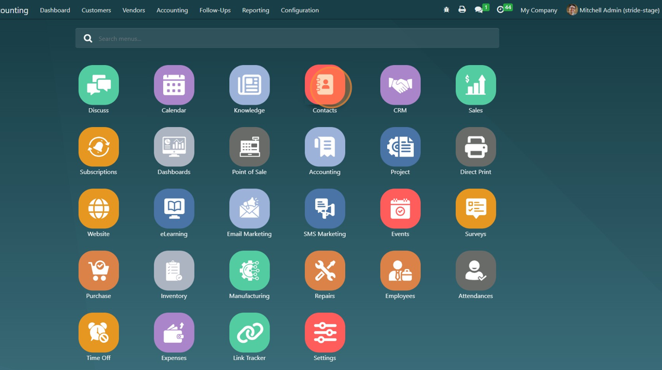Click the debug bug icon
The width and height of the screenshot is (662, 370).
point(446,9)
